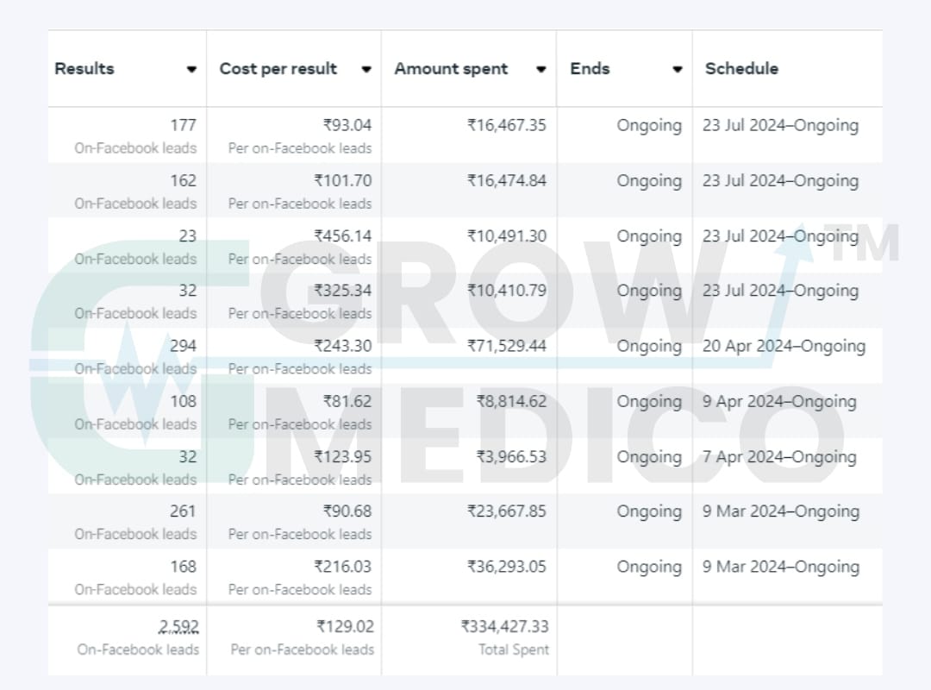Viewport: 931px width, 690px height.
Task: Click the ₹36,293.05 amount spent cell
Action: 507,567
